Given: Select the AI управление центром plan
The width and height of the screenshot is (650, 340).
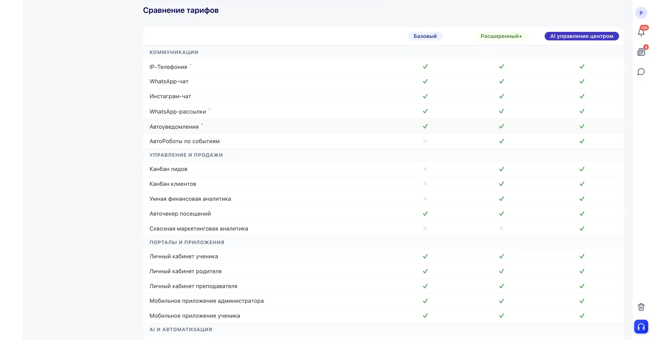Looking at the screenshot, I should [x=582, y=36].
